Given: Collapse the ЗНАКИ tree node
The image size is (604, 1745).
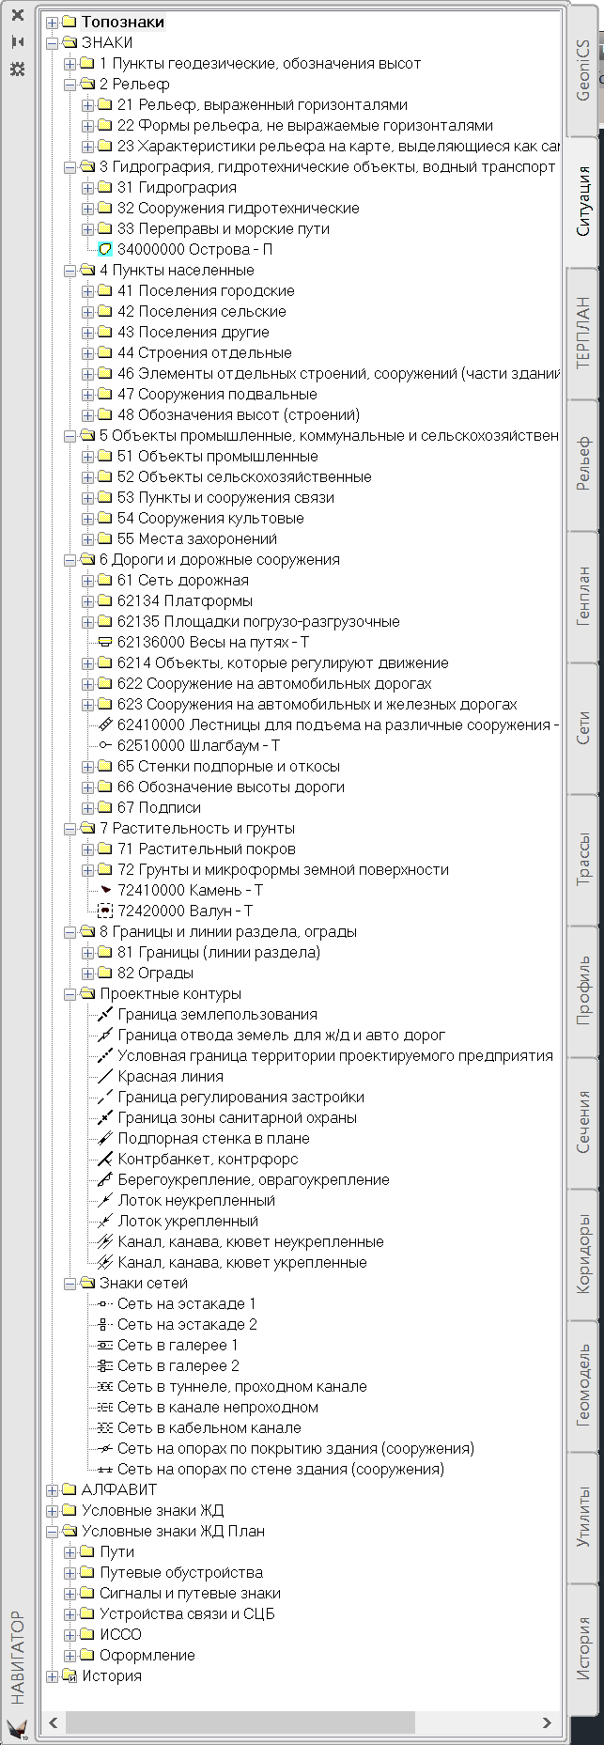Looking at the screenshot, I should point(52,43).
